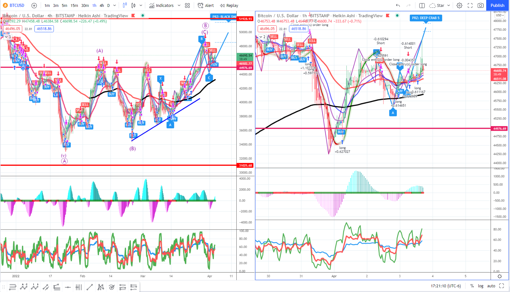Toggle percent scale with % button
Viewport: 510px width, 292px height.
[472, 286]
